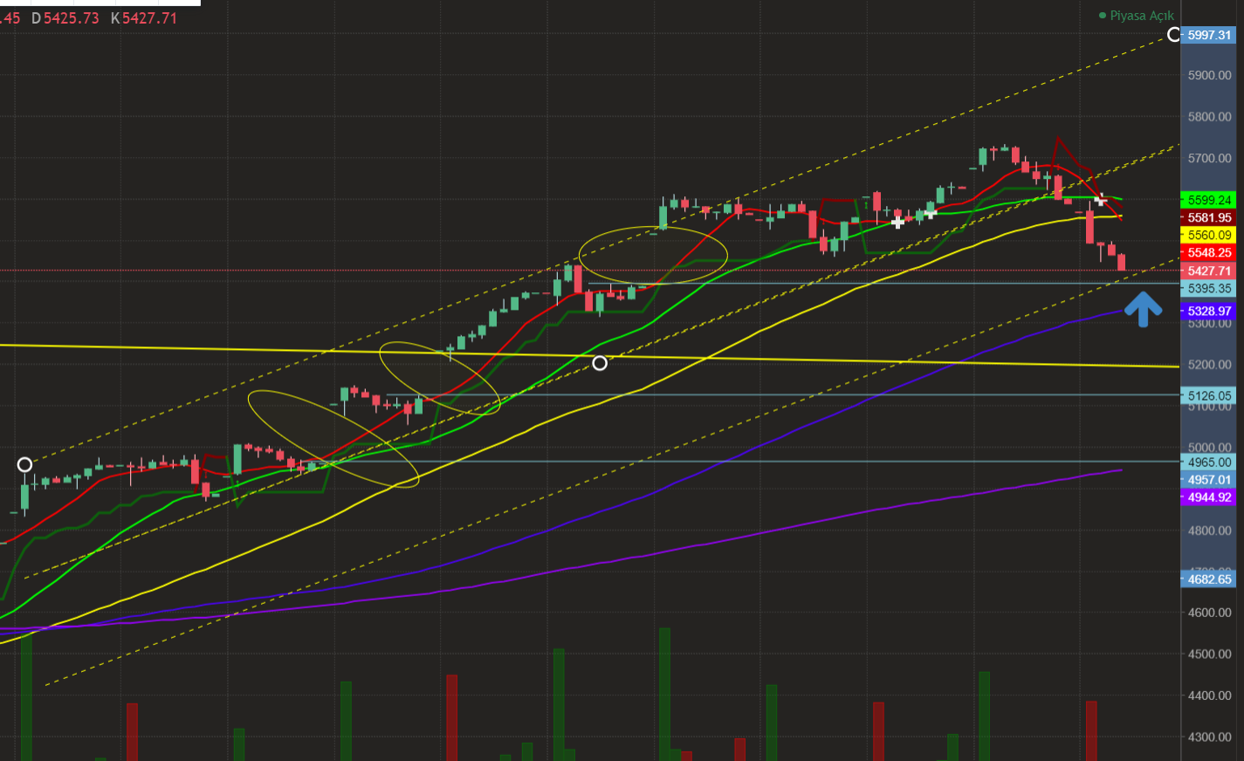Select the channel anchor circle near 4965.00 level
1244x761 pixels.
pyautogui.click(x=24, y=464)
